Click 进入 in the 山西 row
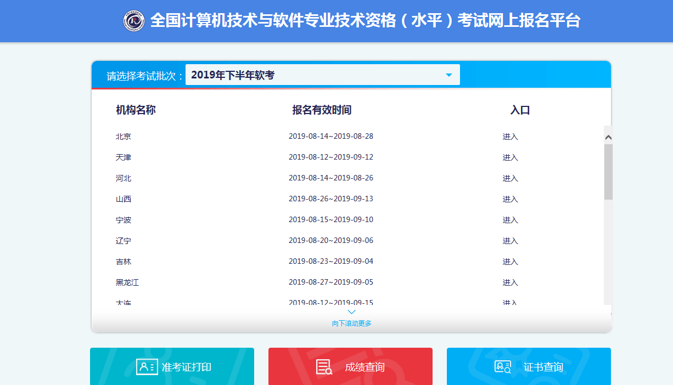673x385 pixels. point(510,199)
